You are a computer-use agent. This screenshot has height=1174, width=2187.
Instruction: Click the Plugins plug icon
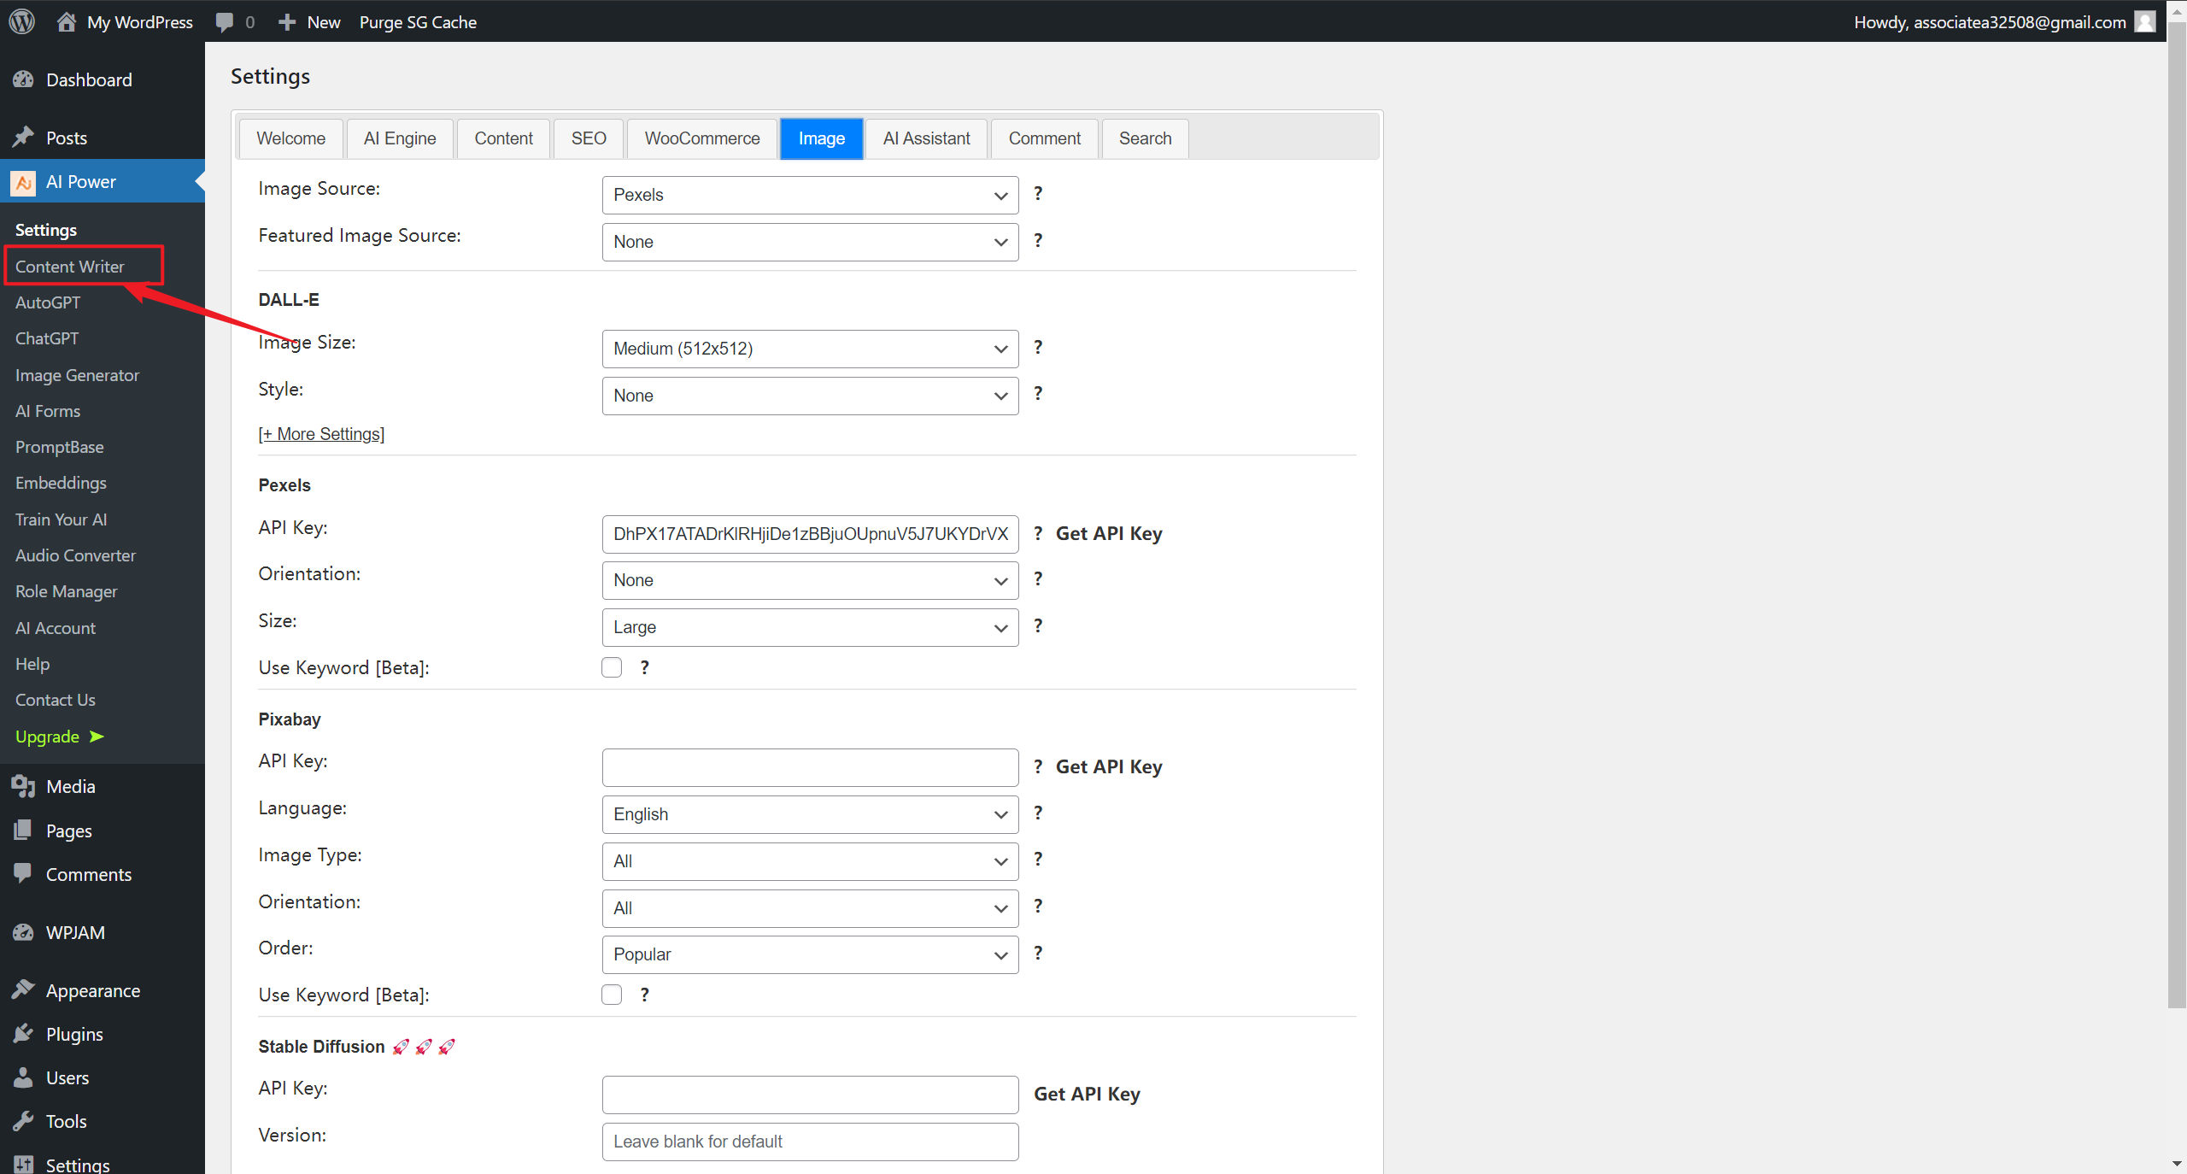click(x=23, y=1034)
